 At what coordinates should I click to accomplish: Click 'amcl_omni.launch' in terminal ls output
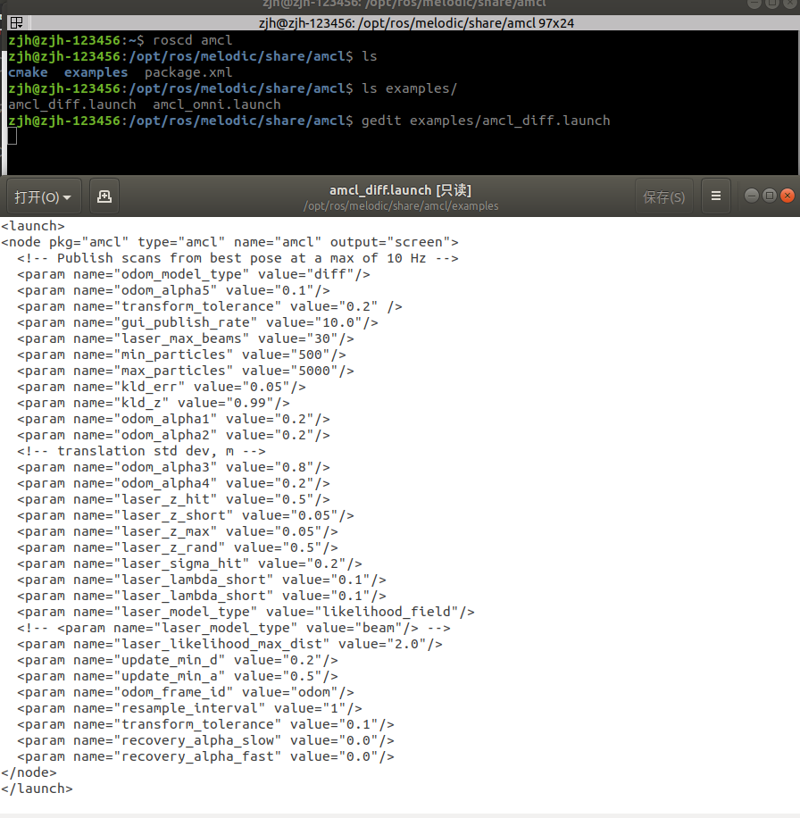[x=216, y=104]
